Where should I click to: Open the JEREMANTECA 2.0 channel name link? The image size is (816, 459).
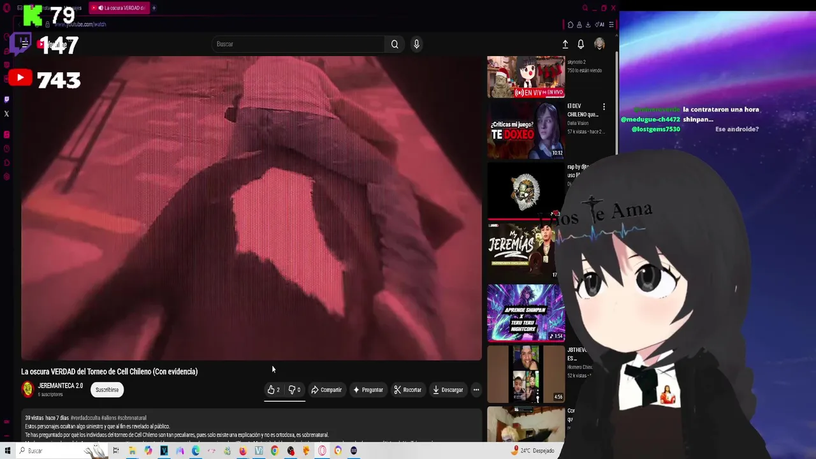click(60, 386)
